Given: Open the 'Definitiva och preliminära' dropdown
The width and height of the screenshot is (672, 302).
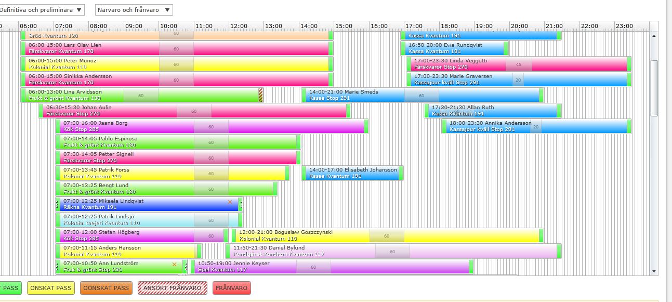Looking at the screenshot, I should [42, 10].
